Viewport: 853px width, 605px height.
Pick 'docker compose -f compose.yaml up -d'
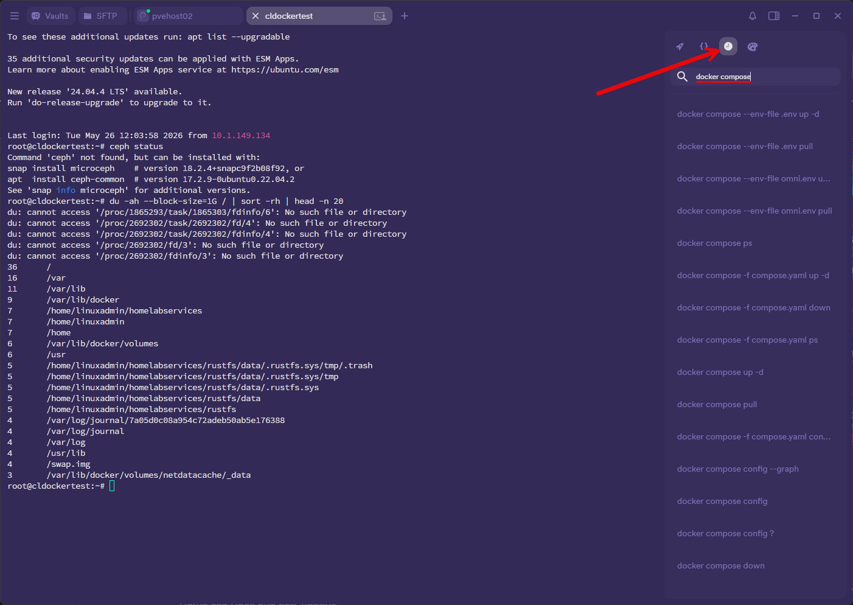click(x=756, y=275)
